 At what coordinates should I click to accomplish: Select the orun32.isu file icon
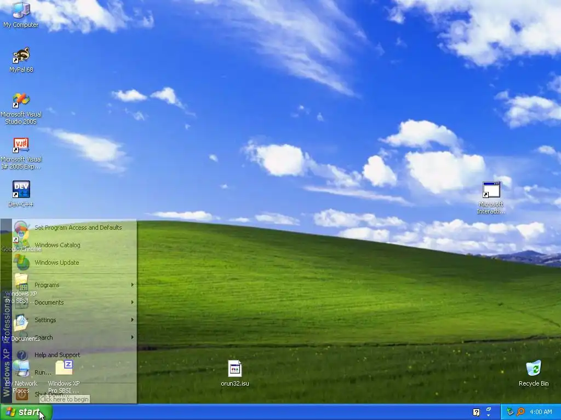coord(234,373)
